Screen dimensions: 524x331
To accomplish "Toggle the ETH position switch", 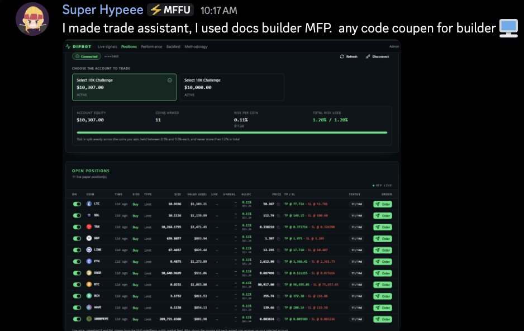I will pos(77,262).
